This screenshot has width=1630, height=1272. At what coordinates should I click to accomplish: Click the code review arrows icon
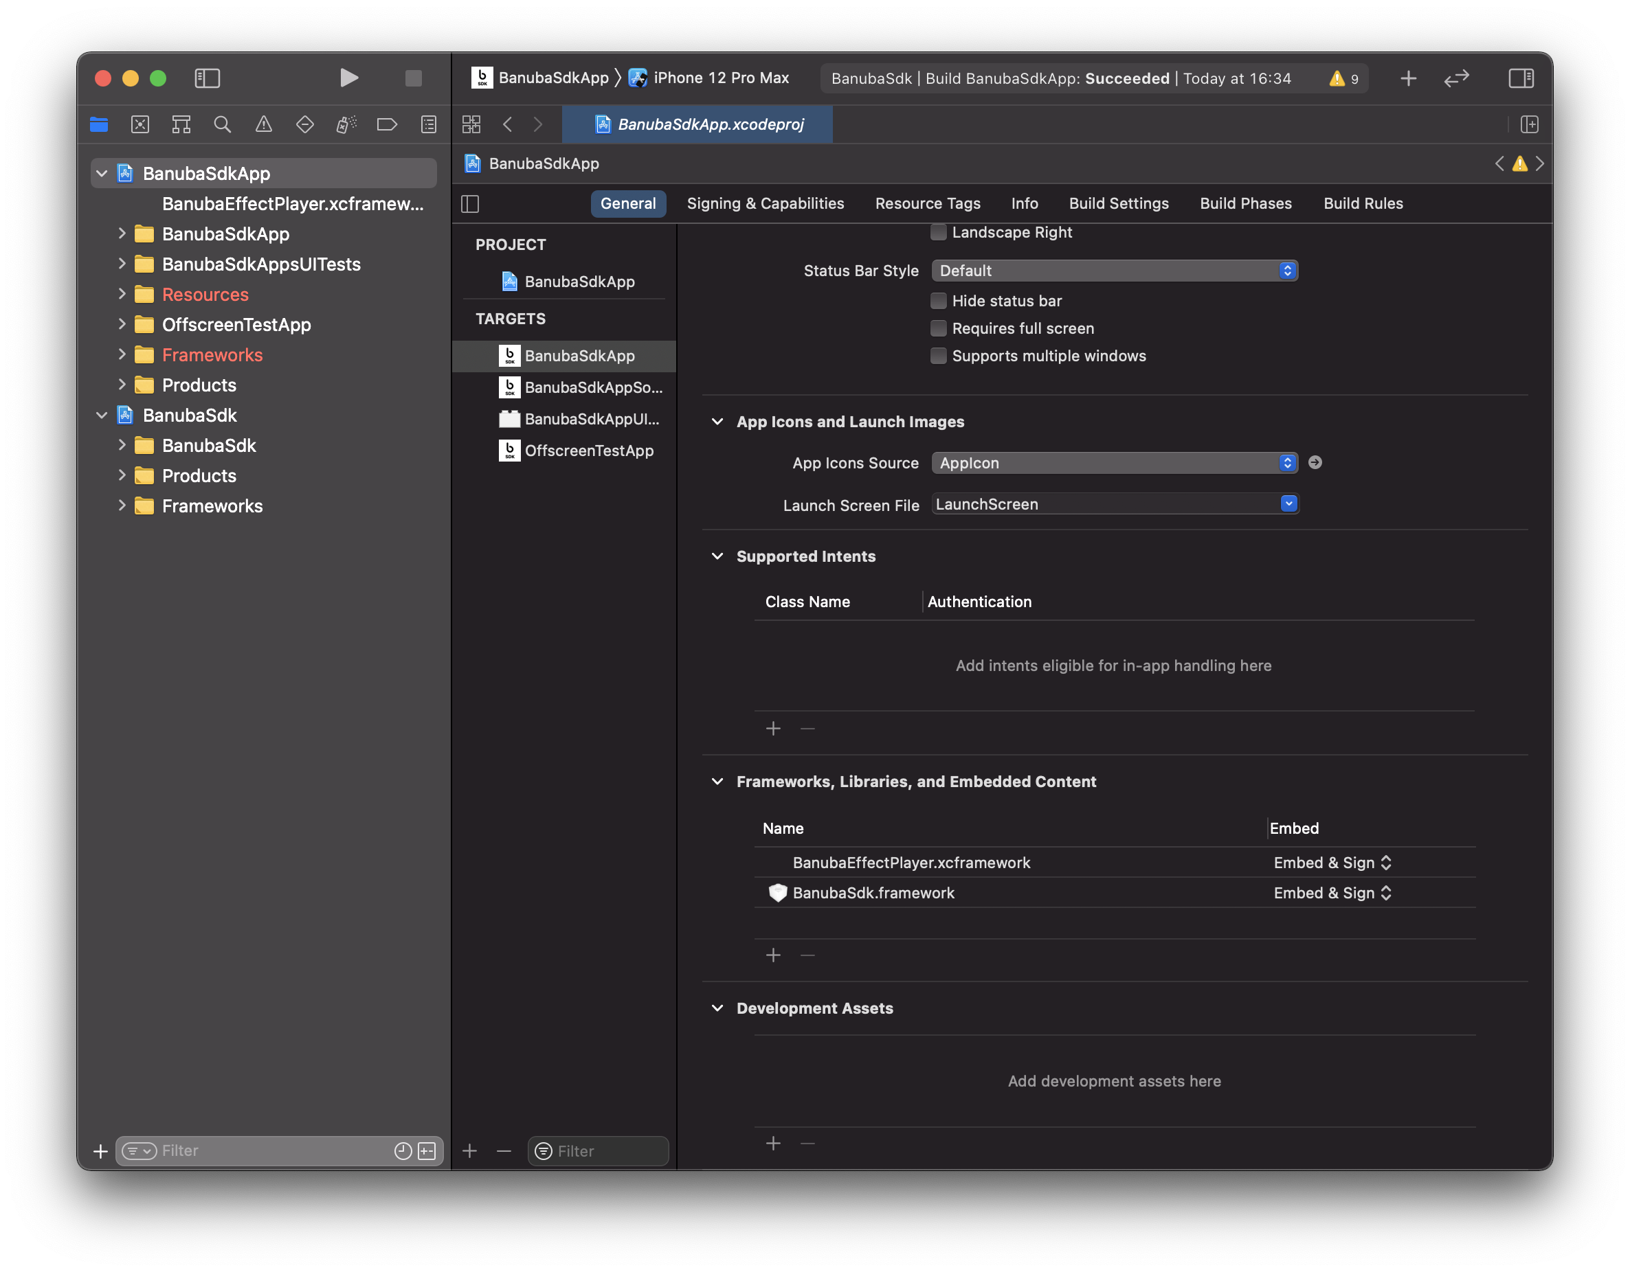pyautogui.click(x=1456, y=78)
